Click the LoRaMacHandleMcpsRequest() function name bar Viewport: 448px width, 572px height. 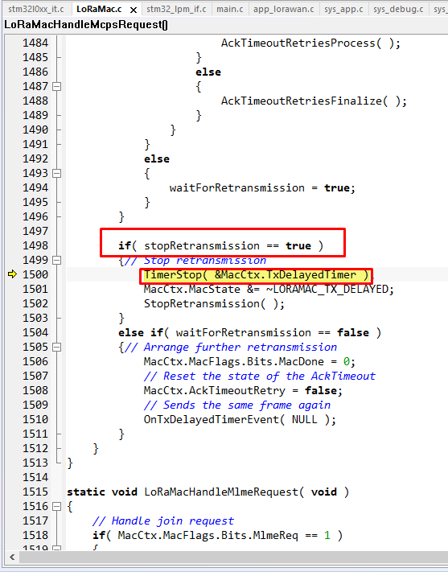(86, 25)
